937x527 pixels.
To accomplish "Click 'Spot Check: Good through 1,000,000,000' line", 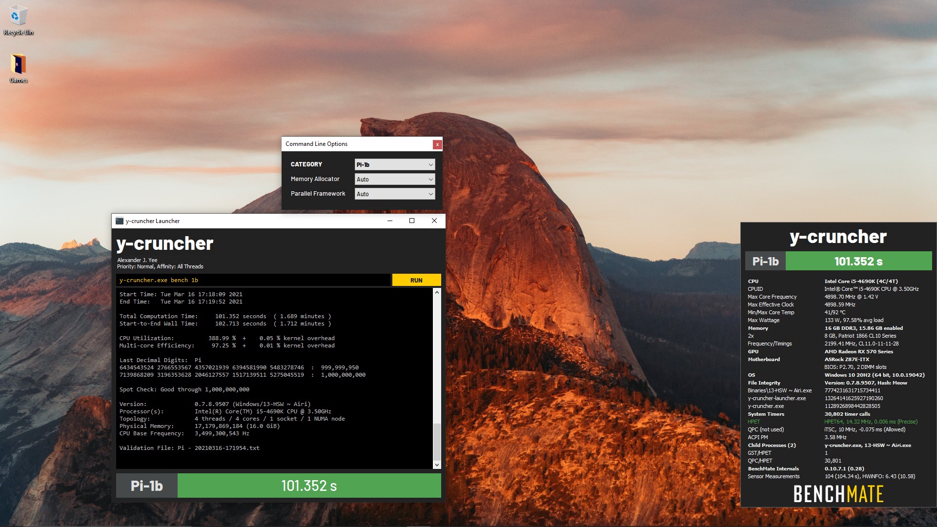I will pyautogui.click(x=184, y=389).
